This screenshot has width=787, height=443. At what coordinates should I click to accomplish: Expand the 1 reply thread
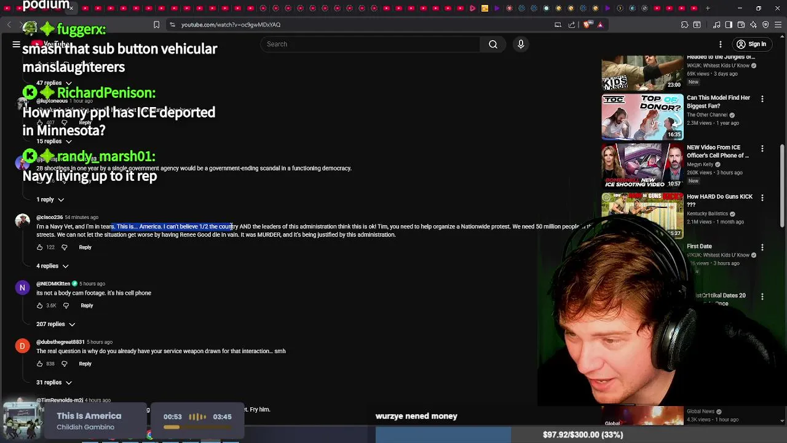[x=50, y=199]
